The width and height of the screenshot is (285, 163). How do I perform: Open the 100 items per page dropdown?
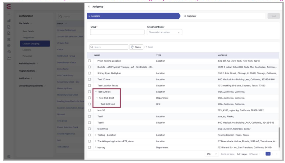212,154
